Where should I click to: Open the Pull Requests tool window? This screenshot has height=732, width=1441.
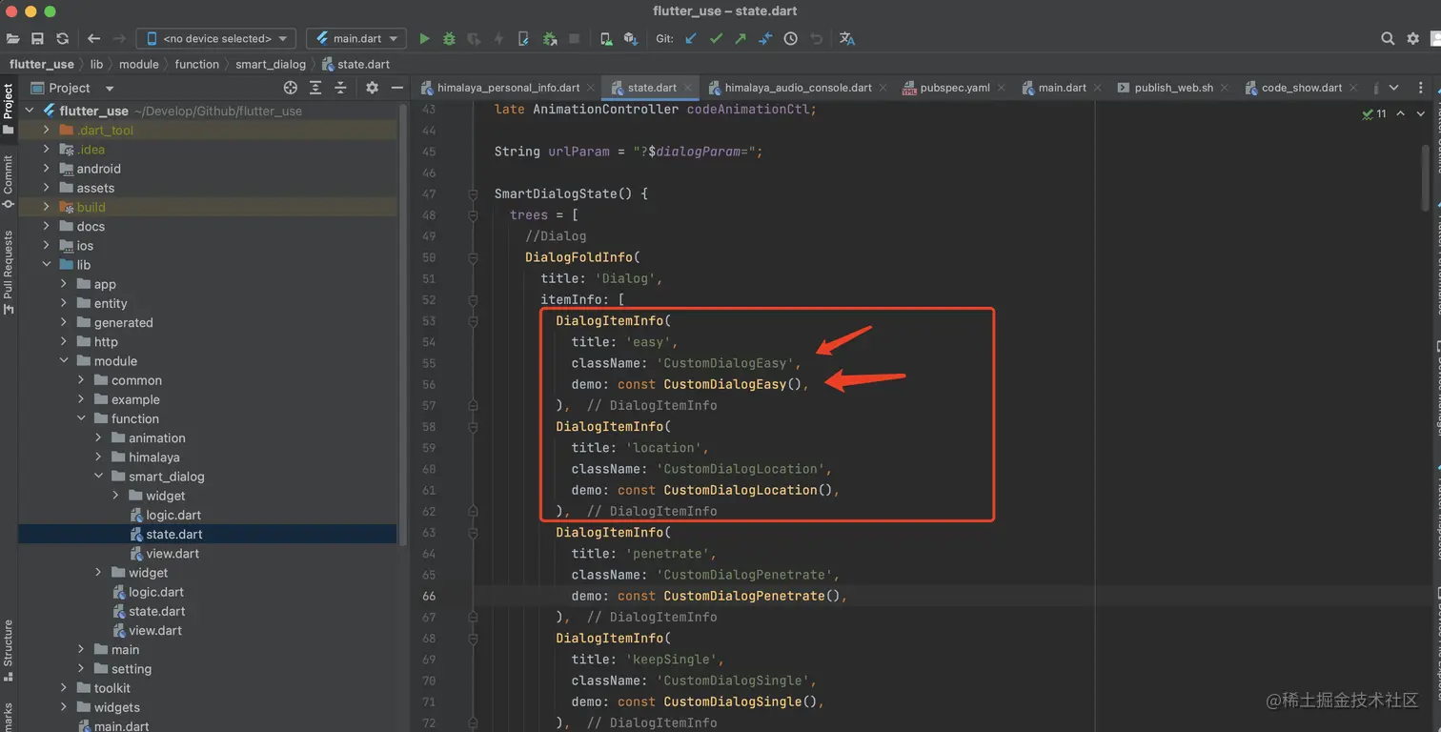[x=9, y=273]
